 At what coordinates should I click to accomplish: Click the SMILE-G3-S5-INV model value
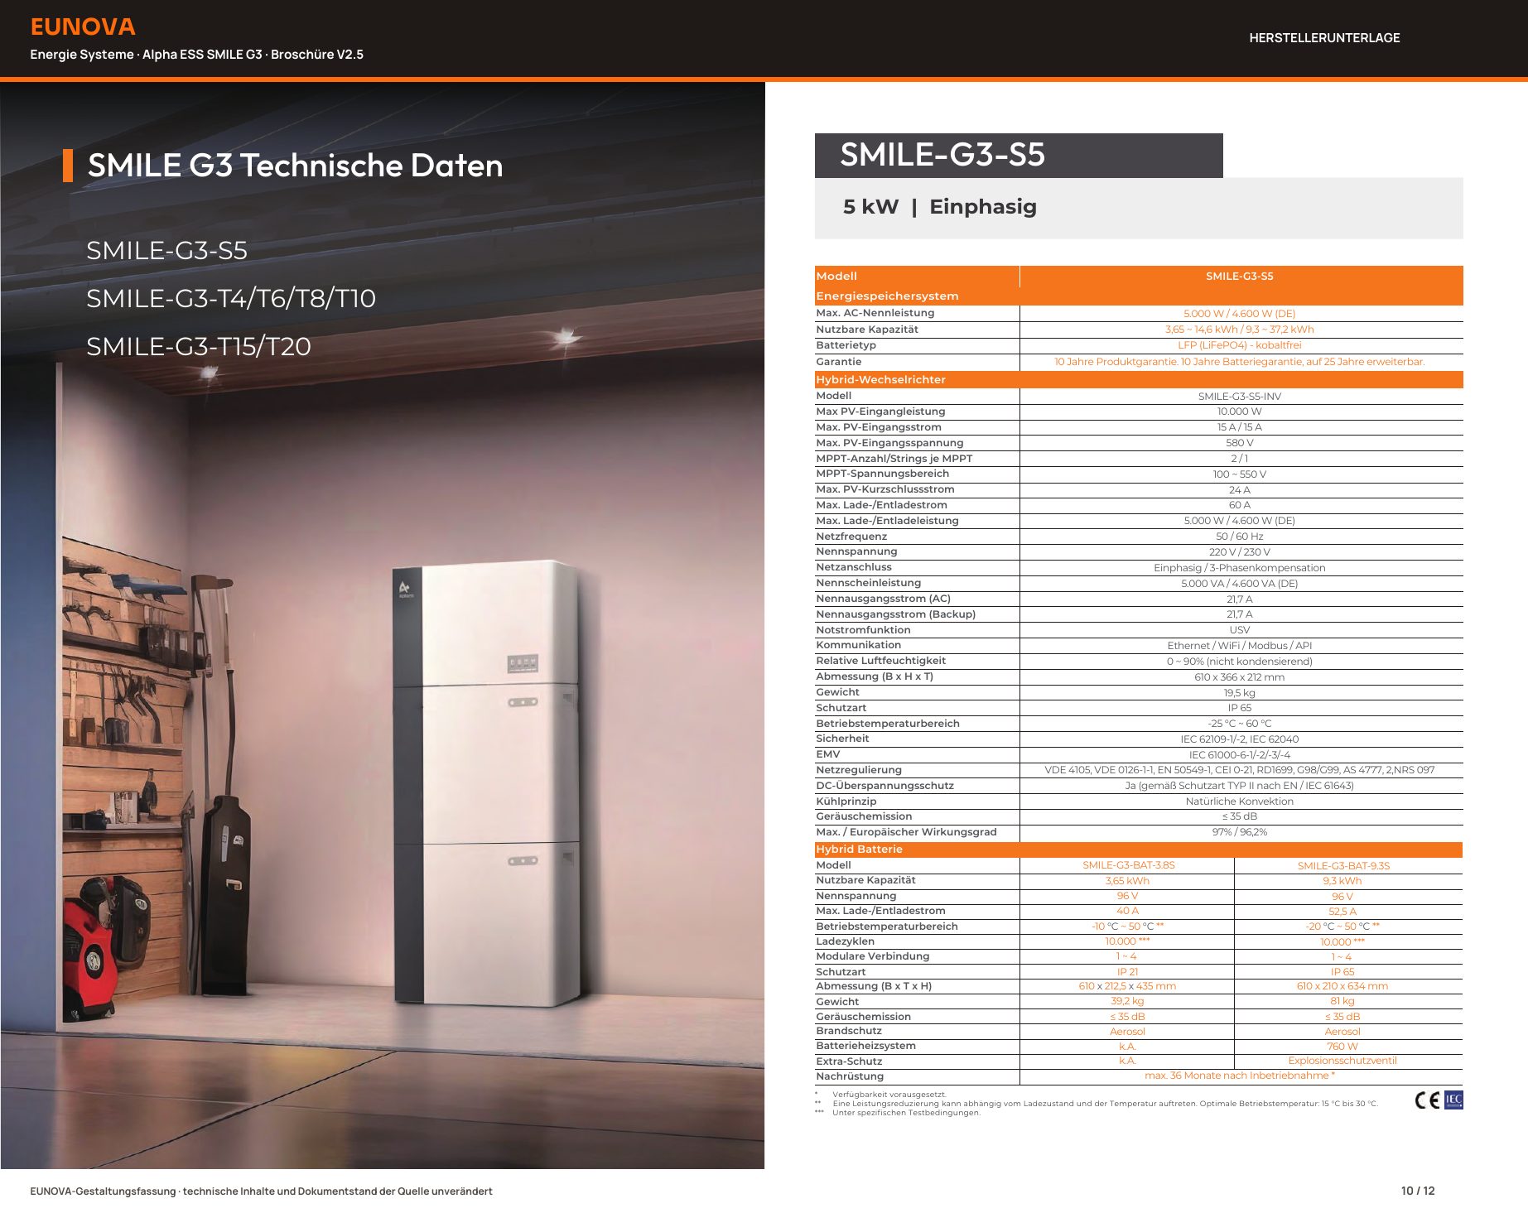pyautogui.click(x=1239, y=397)
